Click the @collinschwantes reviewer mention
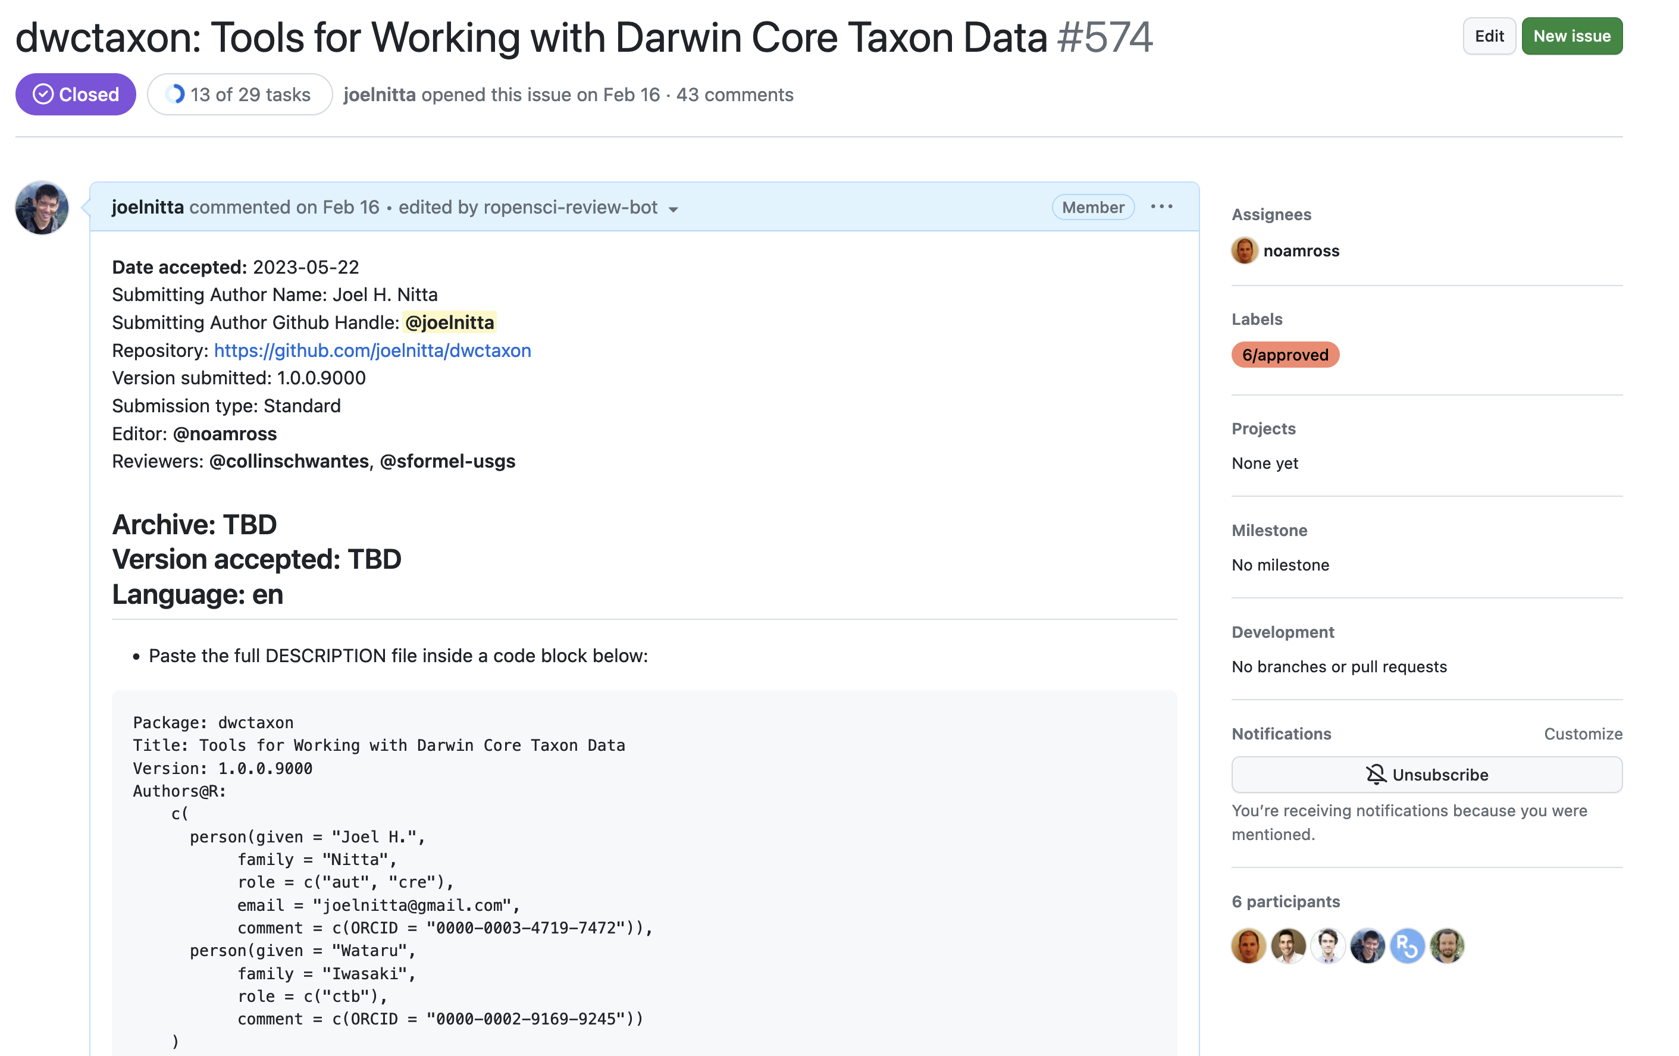Viewport: 1679px width, 1056px height. tap(289, 462)
